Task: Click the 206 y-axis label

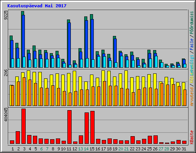Action: 6,73
